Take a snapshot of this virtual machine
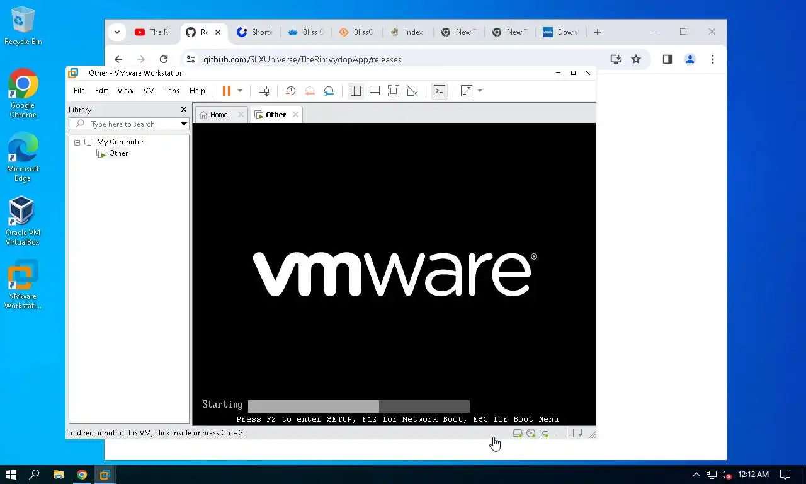The image size is (806, 484). coord(290,91)
